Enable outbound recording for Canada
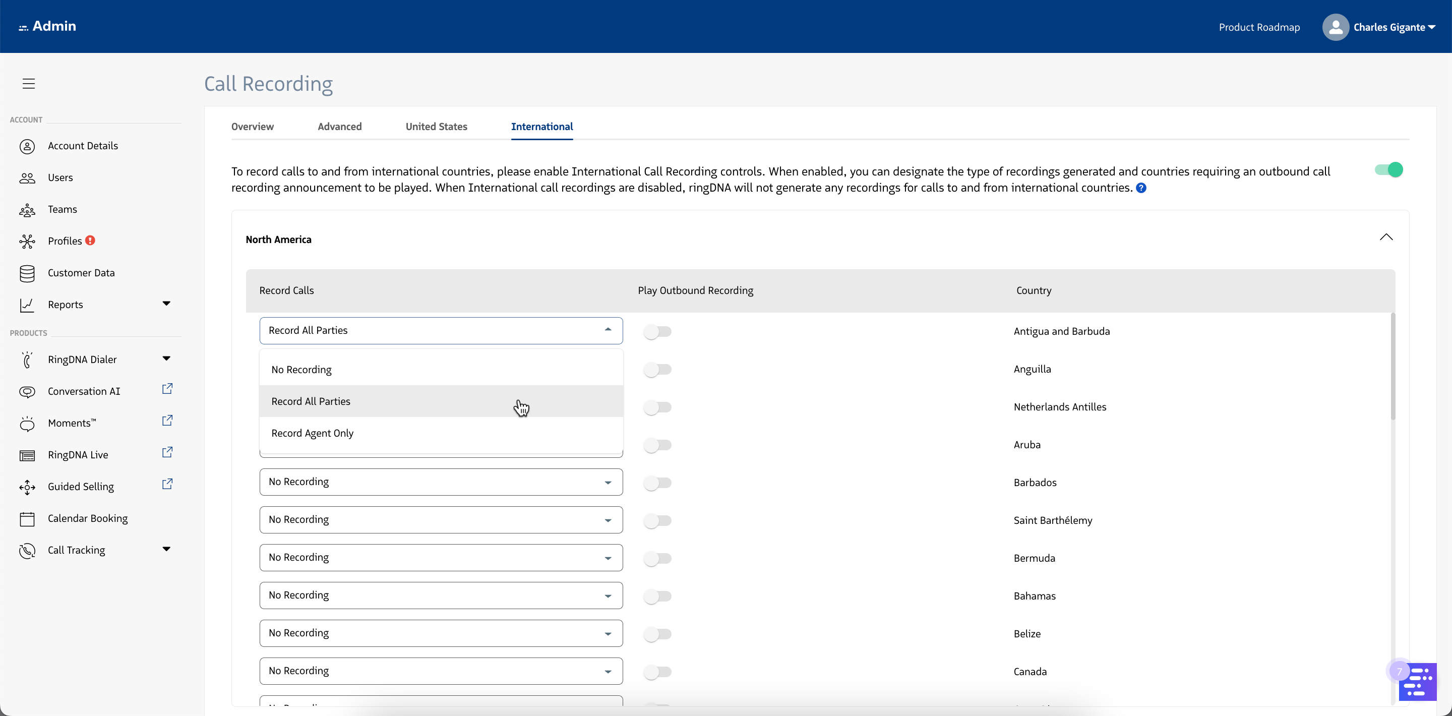 pyautogui.click(x=657, y=672)
